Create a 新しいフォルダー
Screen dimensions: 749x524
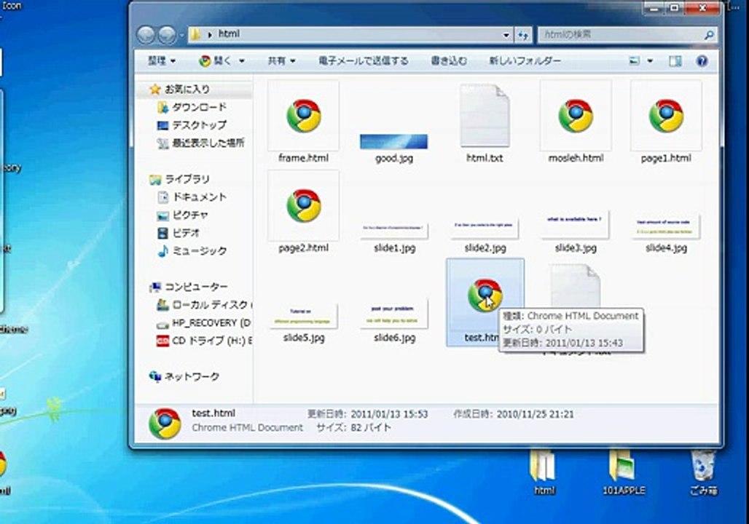click(x=525, y=60)
